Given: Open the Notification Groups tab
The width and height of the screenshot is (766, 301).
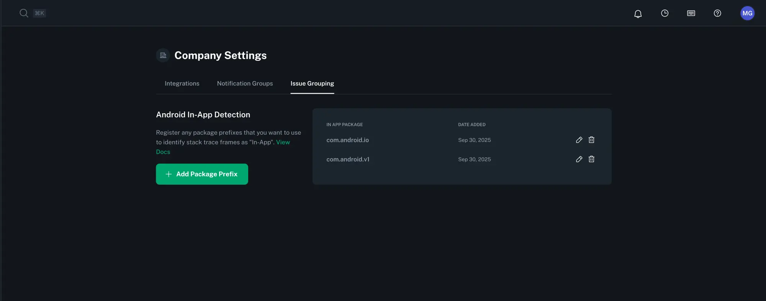Looking at the screenshot, I should point(245,83).
